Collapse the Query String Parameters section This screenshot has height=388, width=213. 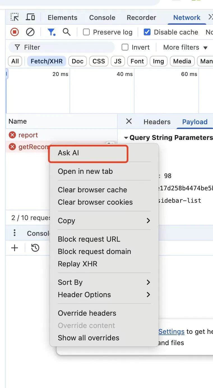126,138
